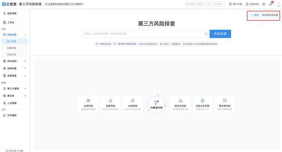Click the 风险排查 sidebar icon
The height and width of the screenshot is (152, 282).
[x=4, y=35]
